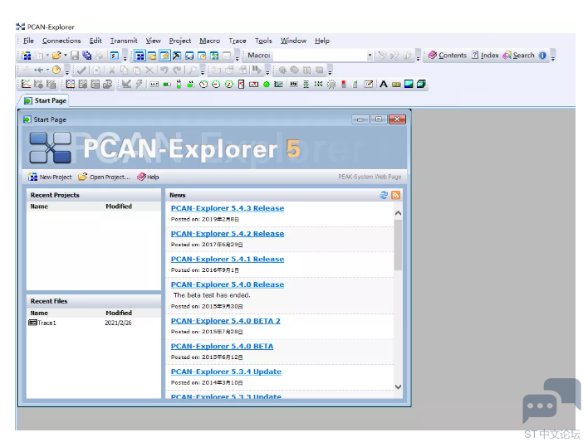Click the pencil edit icon in instruments toolbar
Viewport: 588px width, 447px height.
(369, 85)
